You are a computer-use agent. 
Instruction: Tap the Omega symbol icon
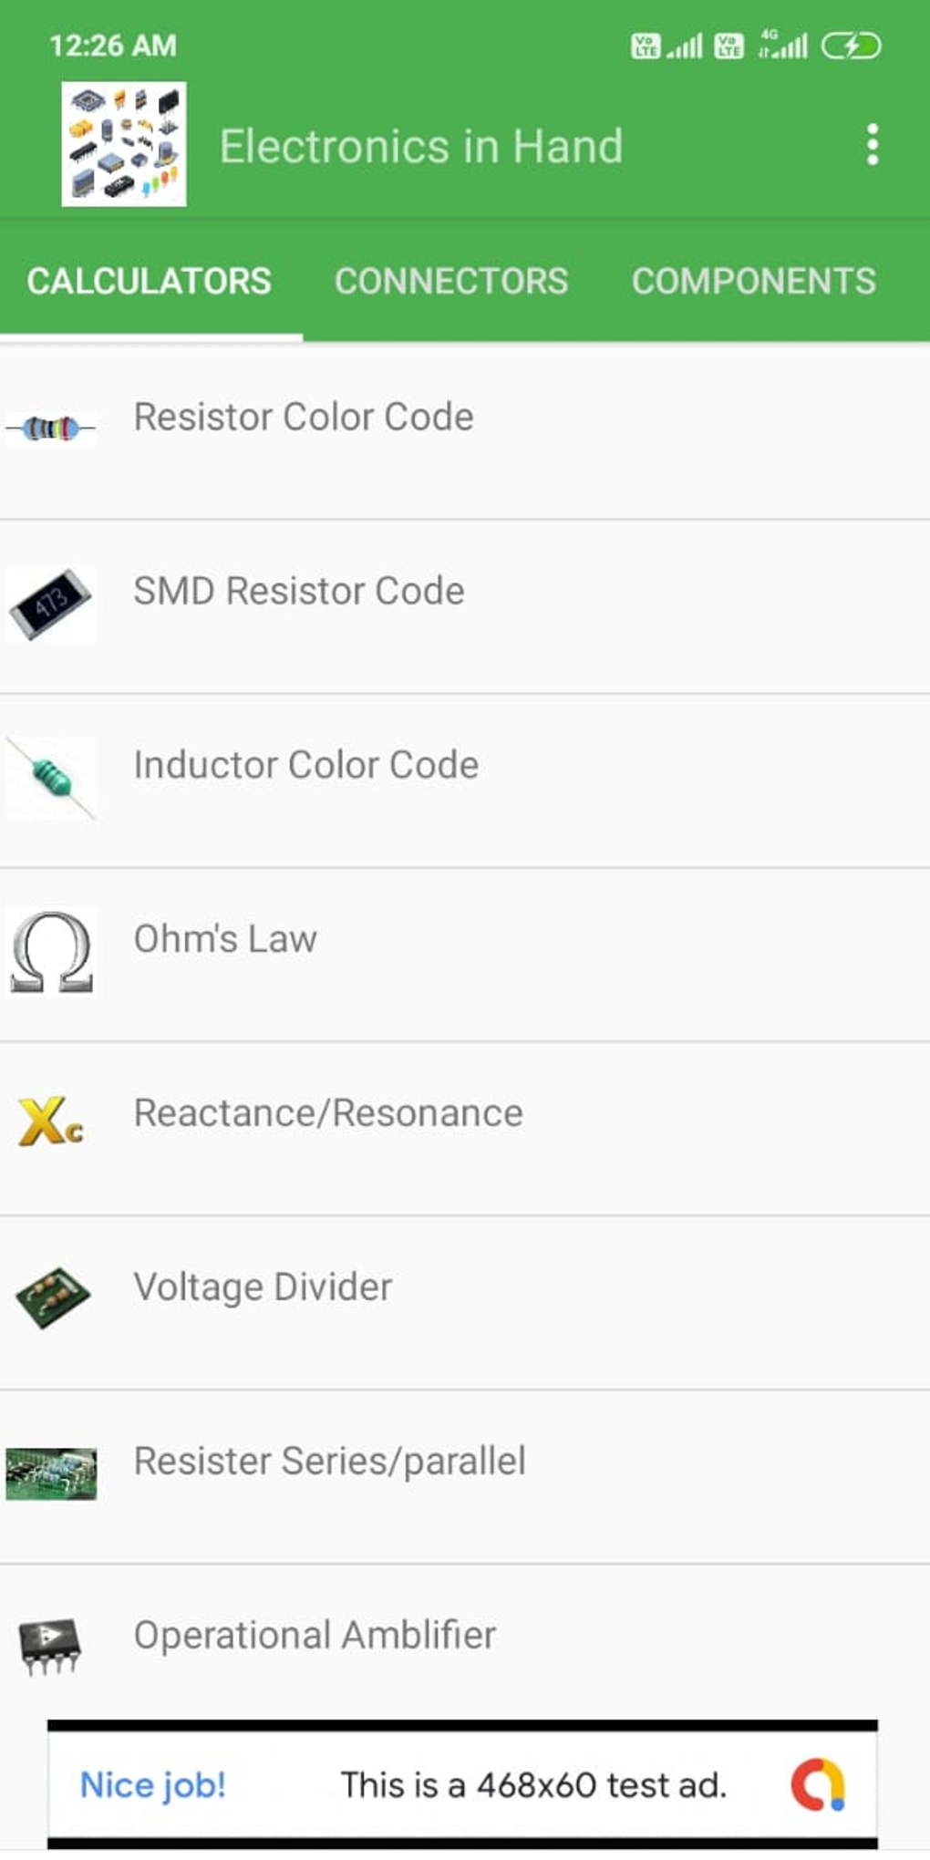tap(51, 951)
